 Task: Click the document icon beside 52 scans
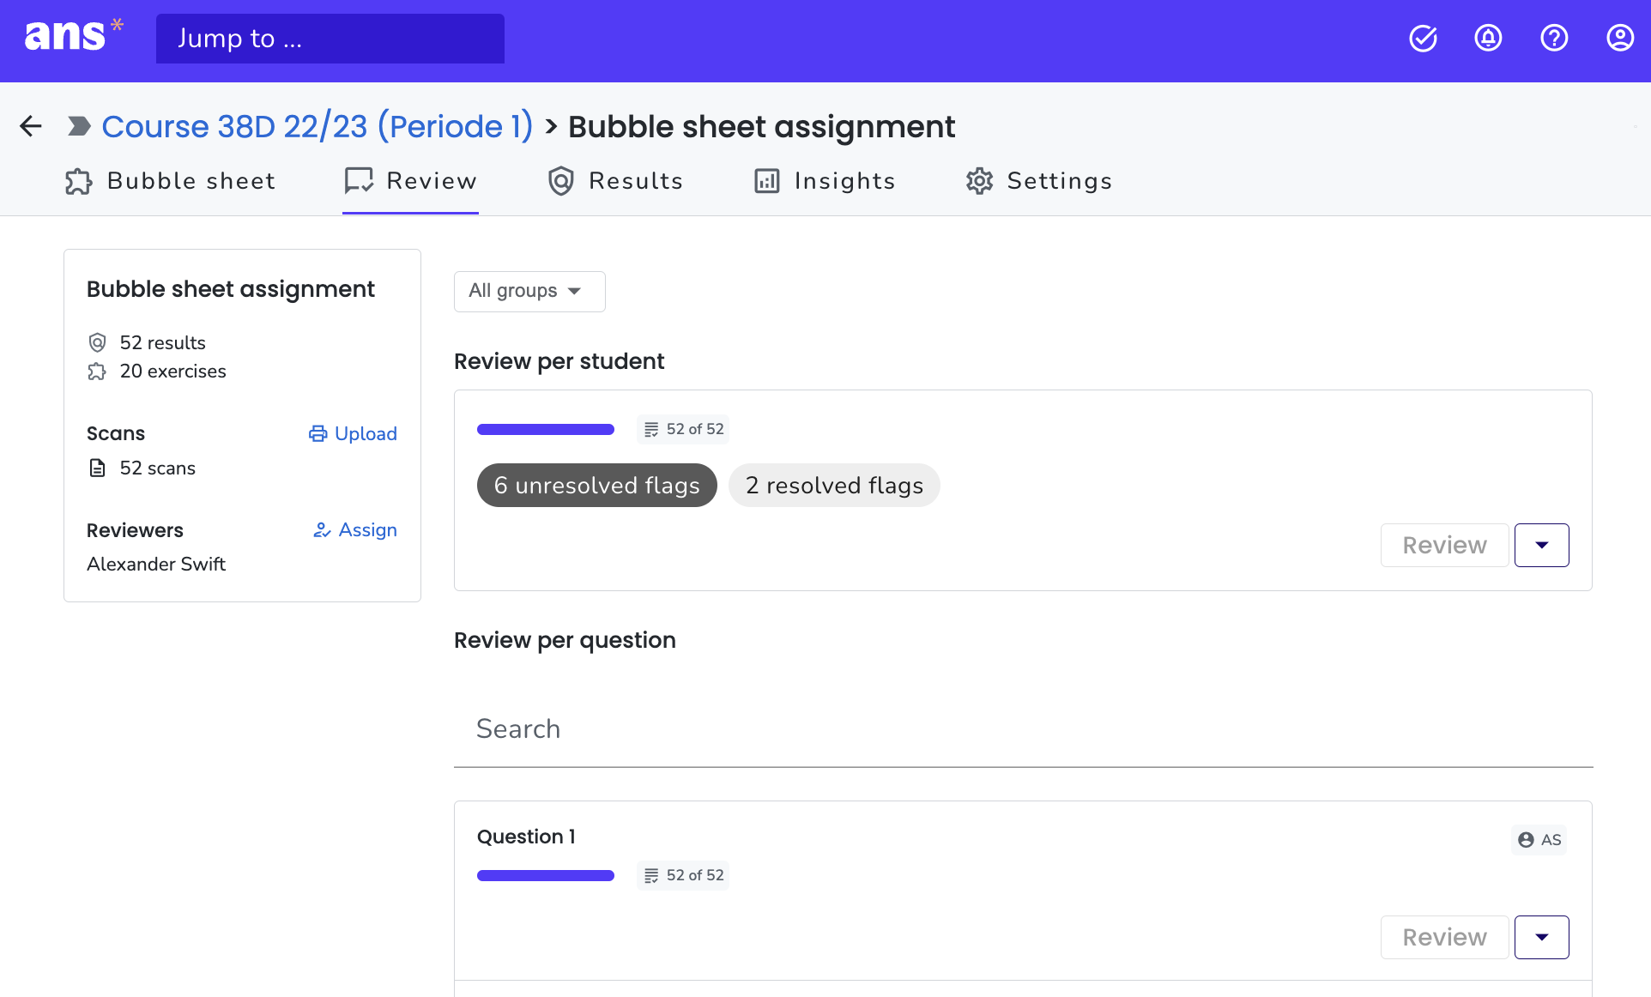[x=98, y=468]
